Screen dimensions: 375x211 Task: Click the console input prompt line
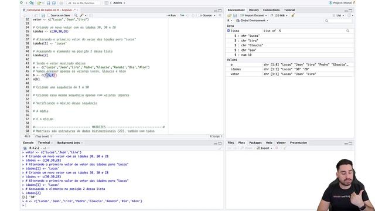point(122,205)
